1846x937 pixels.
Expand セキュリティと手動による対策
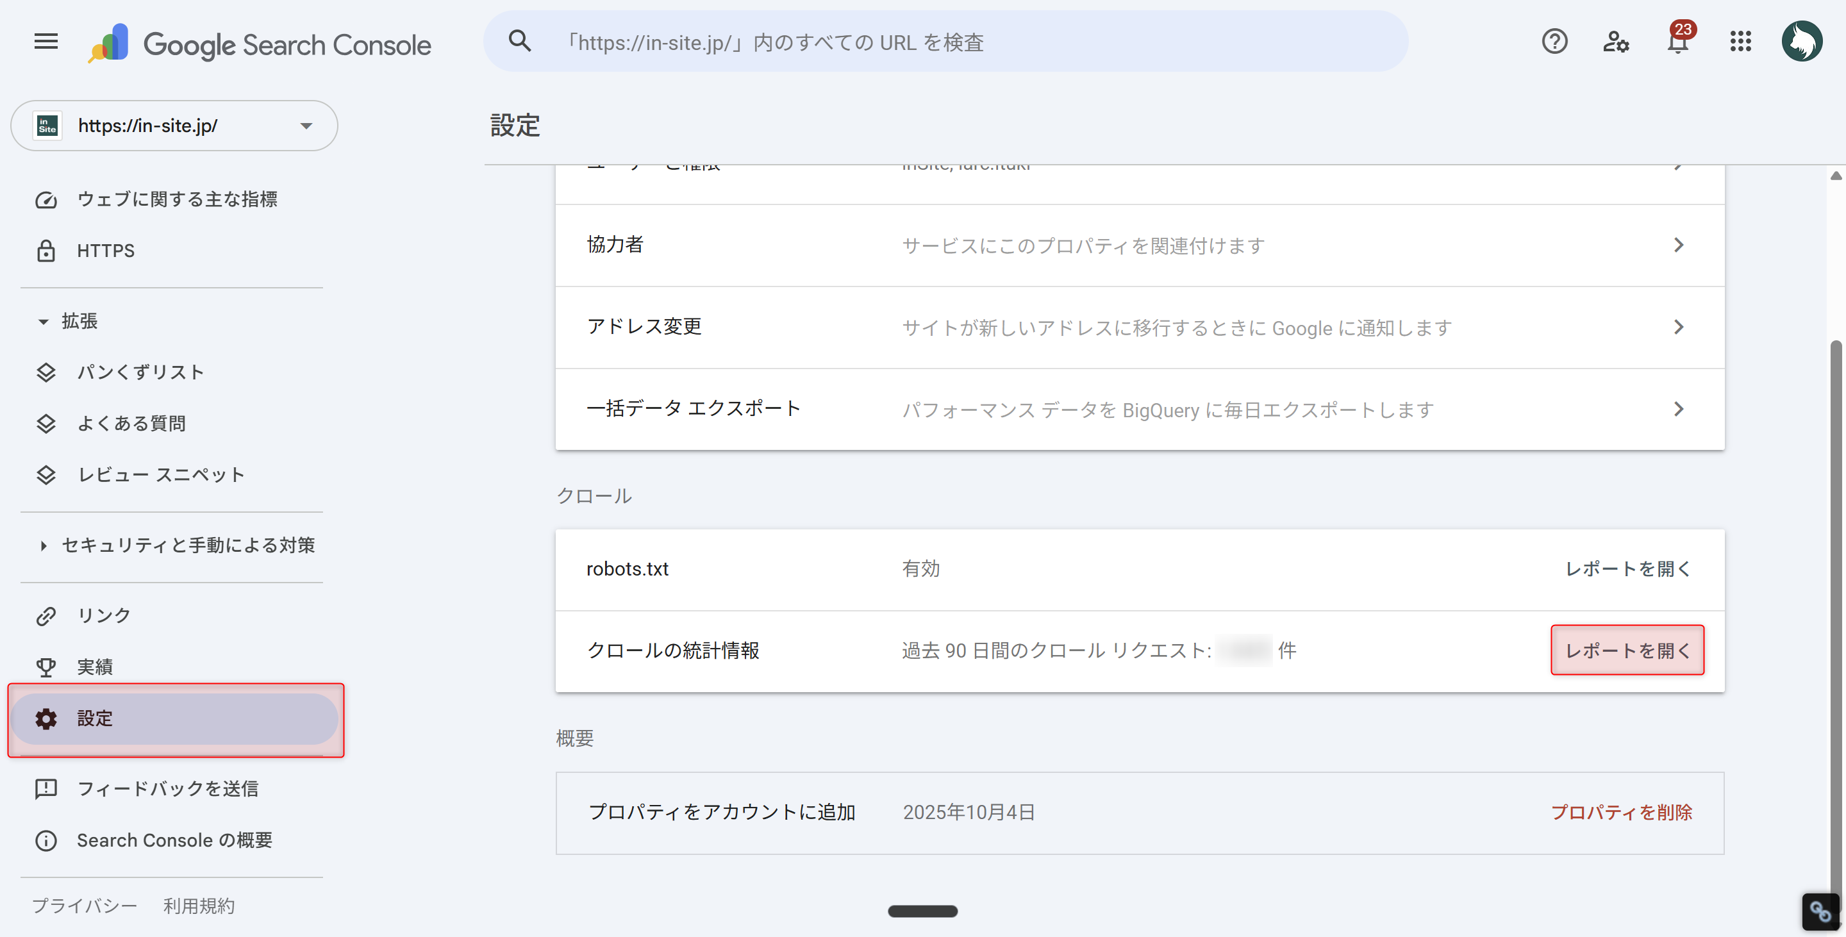tap(43, 545)
